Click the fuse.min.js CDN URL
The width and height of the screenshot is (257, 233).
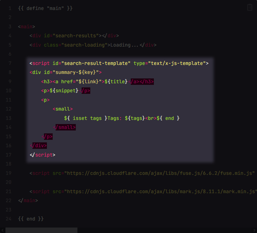point(160,173)
